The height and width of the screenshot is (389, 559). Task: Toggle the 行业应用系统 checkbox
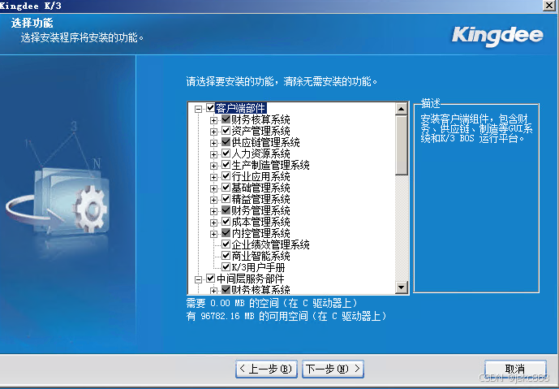click(x=226, y=176)
